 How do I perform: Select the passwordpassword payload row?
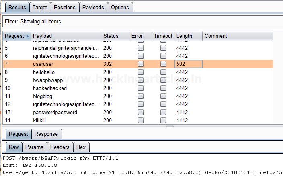(x=138, y=112)
